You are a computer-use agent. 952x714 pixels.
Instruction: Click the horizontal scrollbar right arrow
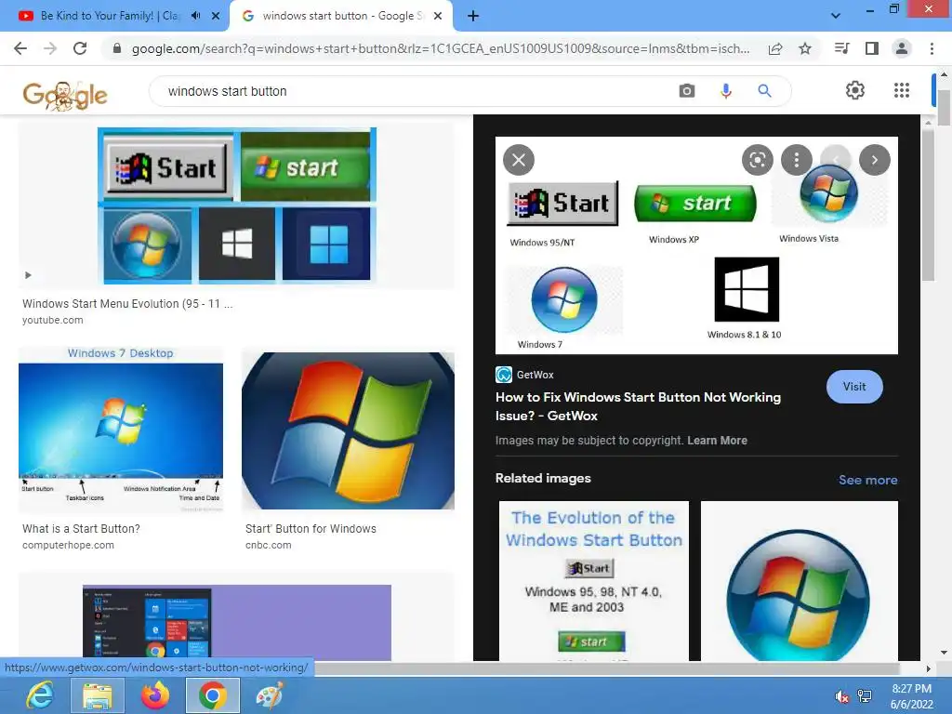929,668
